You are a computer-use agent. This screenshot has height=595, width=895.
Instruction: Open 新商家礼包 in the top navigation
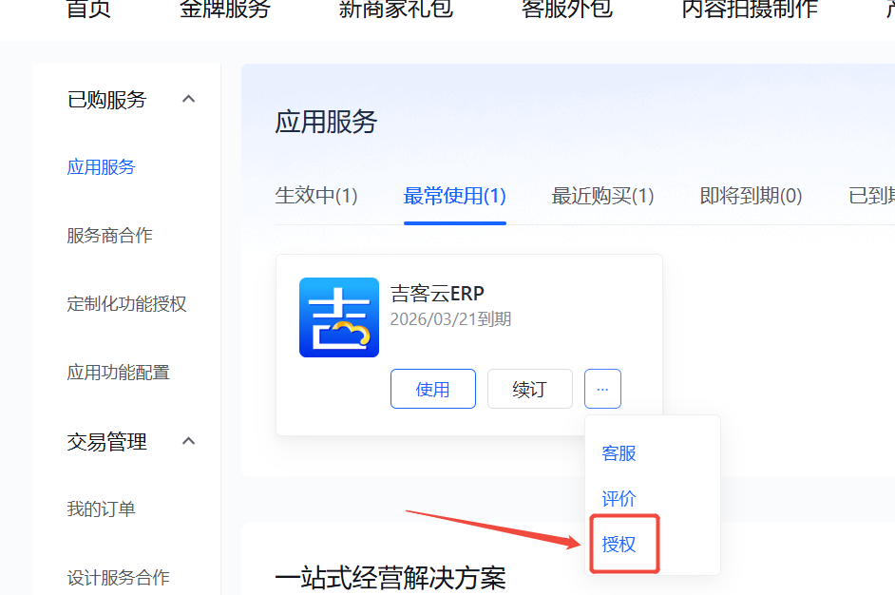pyautogui.click(x=396, y=9)
